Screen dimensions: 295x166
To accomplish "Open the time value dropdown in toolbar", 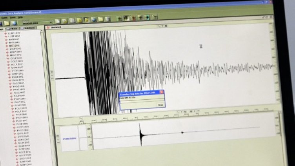I will [51, 23].
